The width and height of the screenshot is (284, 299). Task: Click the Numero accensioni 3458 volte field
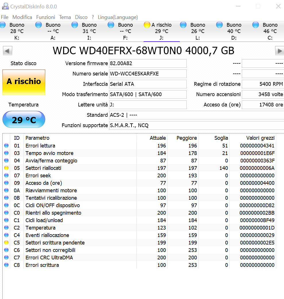tap(263, 94)
